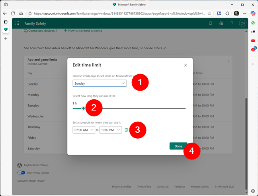This screenshot has height=196, width=258.
Task: Close the Edit time limit dialog
Action: (x=186, y=65)
